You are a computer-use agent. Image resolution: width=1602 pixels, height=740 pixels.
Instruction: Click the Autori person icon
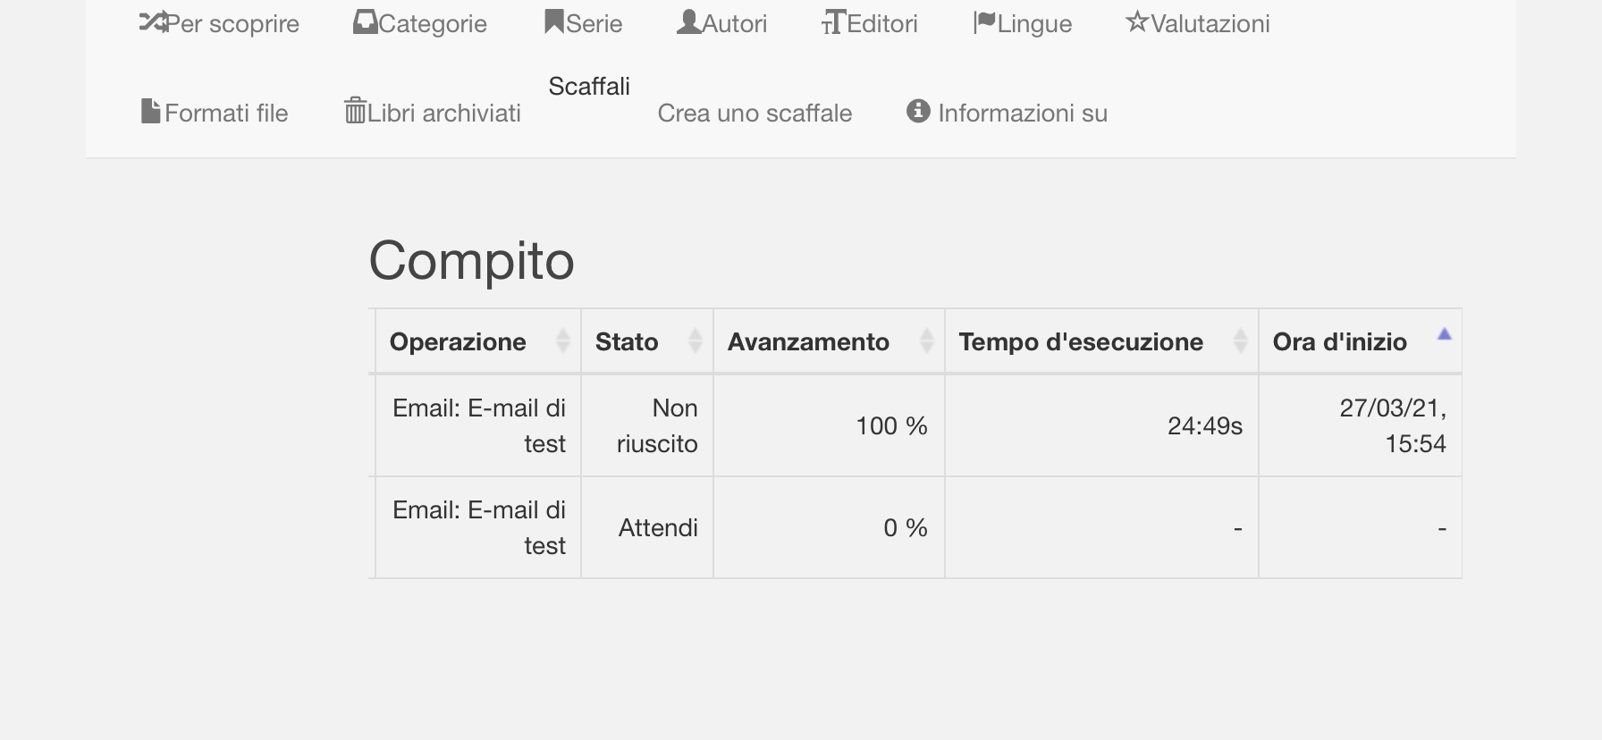(688, 21)
